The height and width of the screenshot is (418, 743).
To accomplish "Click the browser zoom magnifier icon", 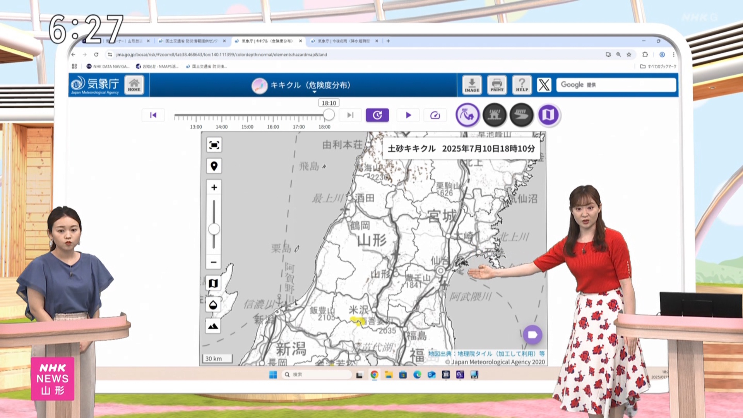I will point(618,55).
